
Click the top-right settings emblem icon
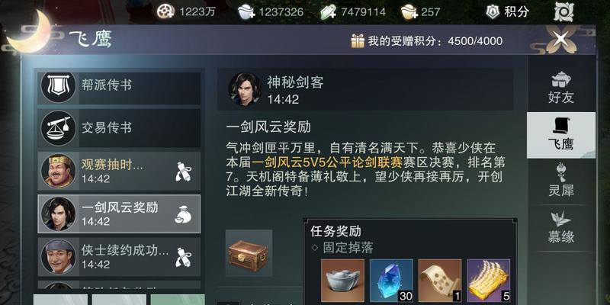pos(563,11)
